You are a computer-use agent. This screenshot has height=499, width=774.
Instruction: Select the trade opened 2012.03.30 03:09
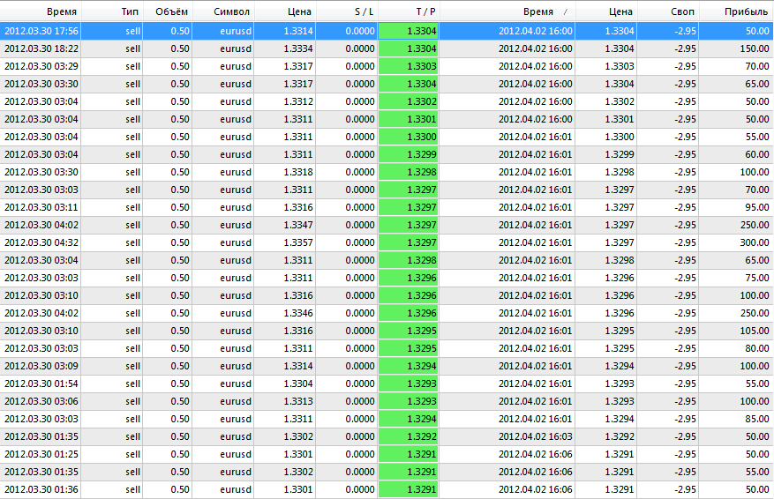click(387, 366)
